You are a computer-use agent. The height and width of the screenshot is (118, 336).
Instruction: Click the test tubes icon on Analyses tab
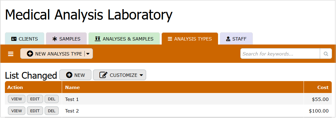point(98,39)
